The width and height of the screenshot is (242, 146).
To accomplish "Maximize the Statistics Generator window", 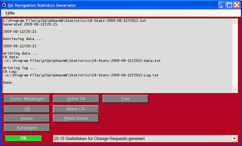I will (x=229, y=5).
